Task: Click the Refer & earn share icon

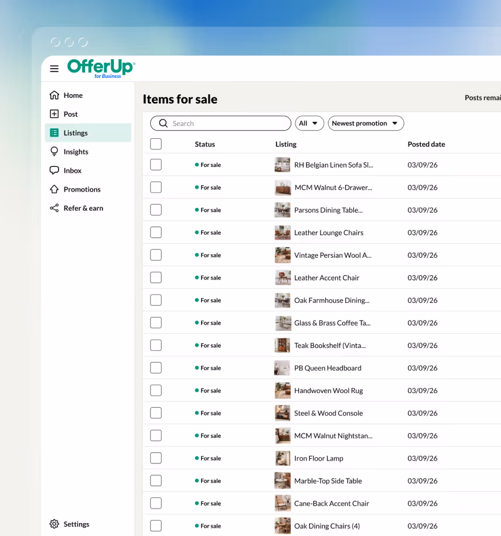Action: pyautogui.click(x=54, y=208)
